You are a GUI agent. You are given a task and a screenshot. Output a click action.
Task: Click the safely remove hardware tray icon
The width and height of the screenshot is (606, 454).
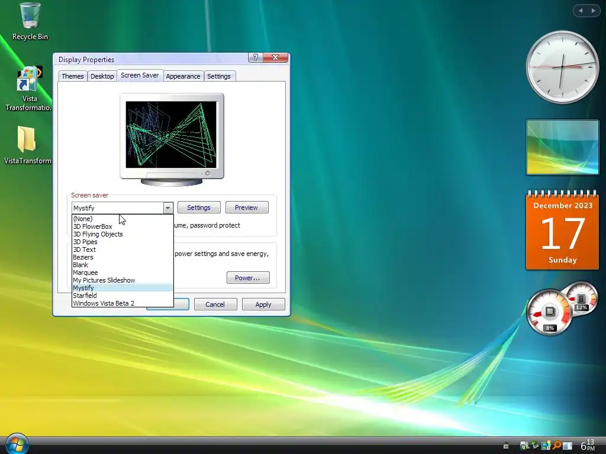(x=535, y=445)
